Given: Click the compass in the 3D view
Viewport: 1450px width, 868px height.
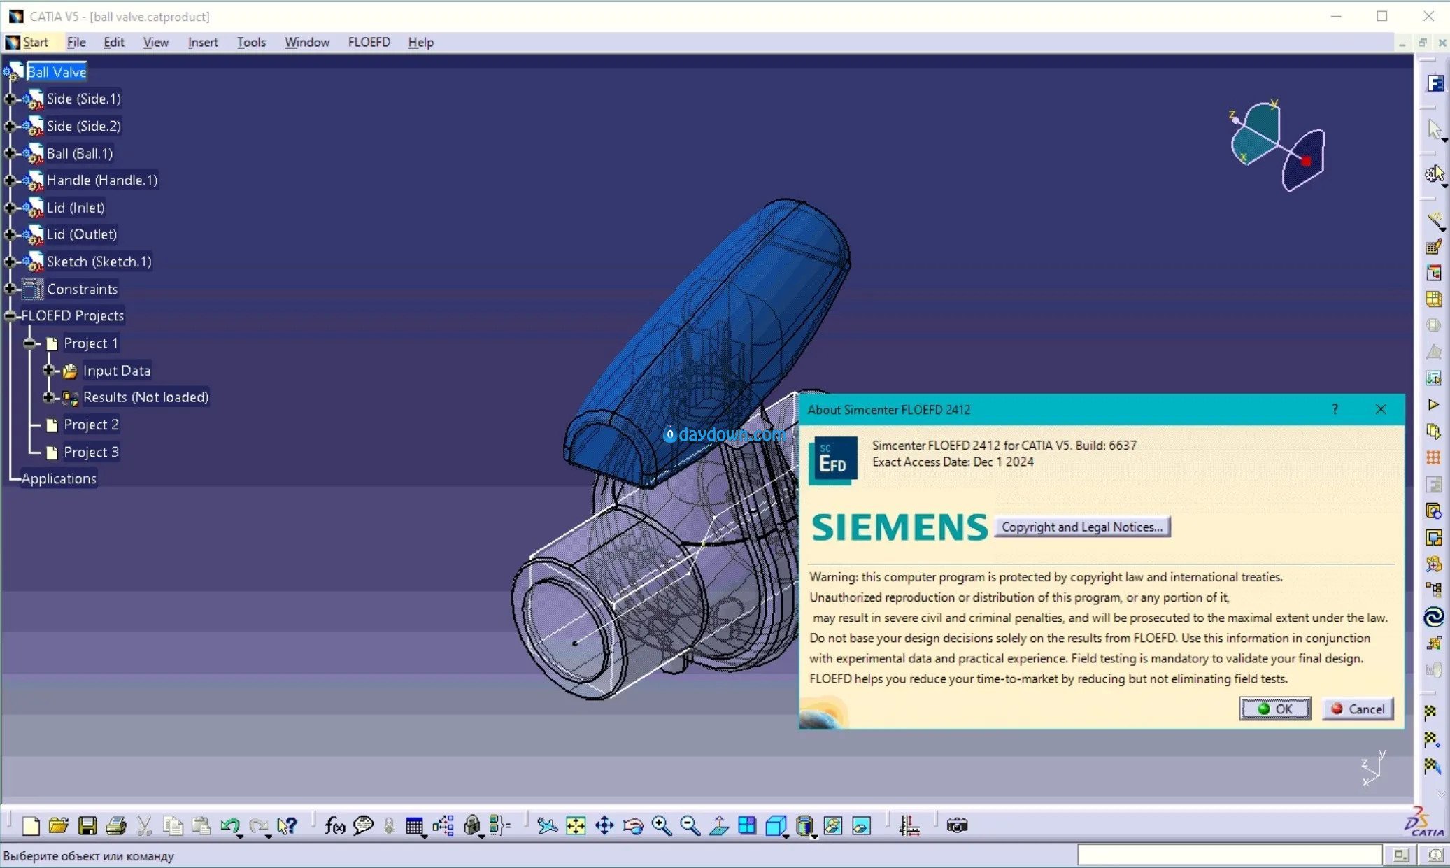Looking at the screenshot, I should [1277, 146].
